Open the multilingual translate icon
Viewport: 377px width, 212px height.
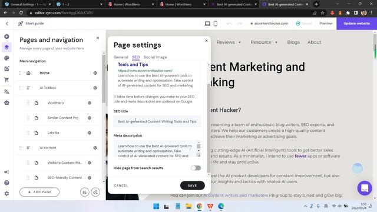coord(6,92)
